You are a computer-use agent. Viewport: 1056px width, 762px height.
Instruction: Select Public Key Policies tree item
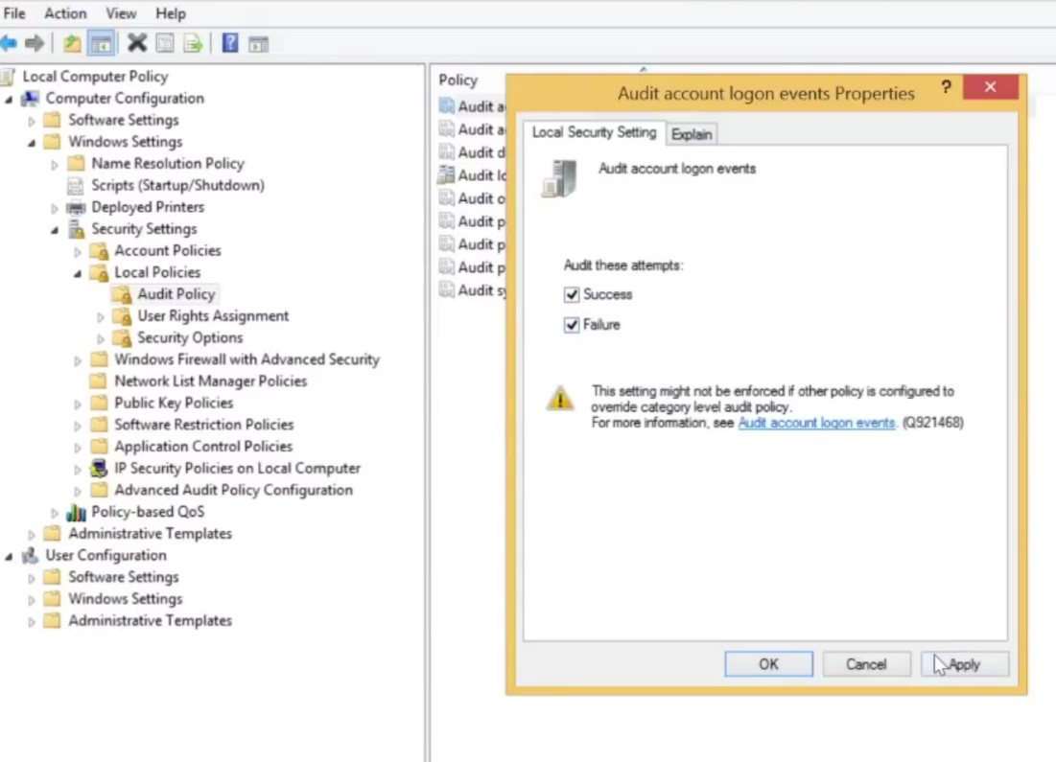(174, 403)
